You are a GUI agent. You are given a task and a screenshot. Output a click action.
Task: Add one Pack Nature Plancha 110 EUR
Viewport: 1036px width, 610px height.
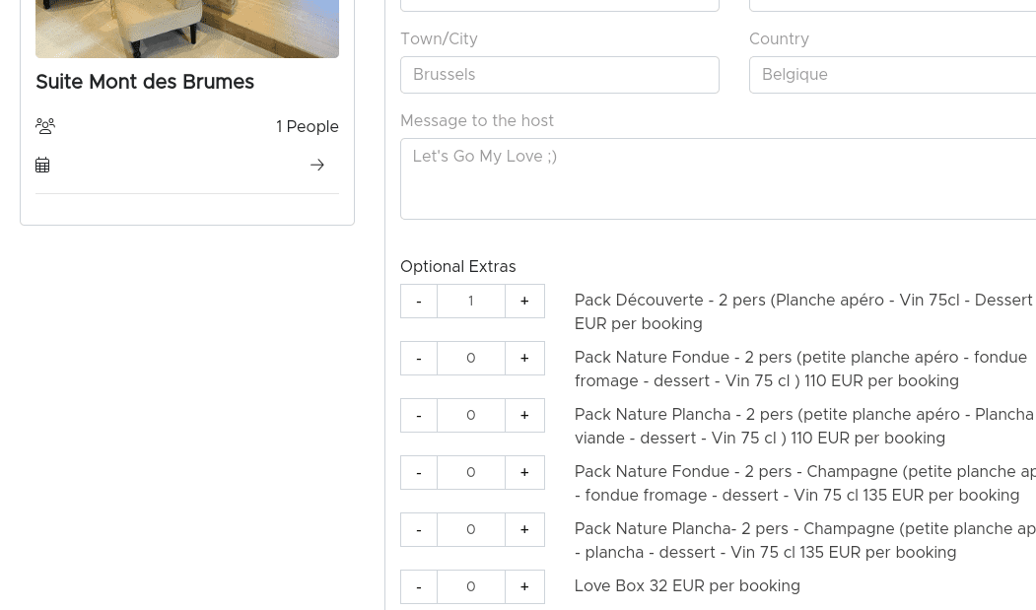coord(524,415)
